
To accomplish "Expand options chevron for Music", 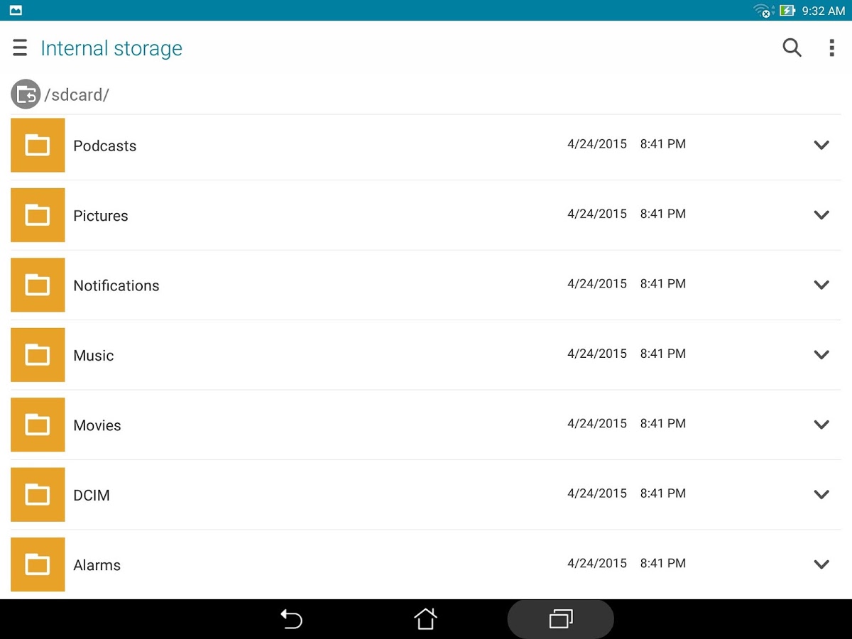I will pyautogui.click(x=821, y=355).
